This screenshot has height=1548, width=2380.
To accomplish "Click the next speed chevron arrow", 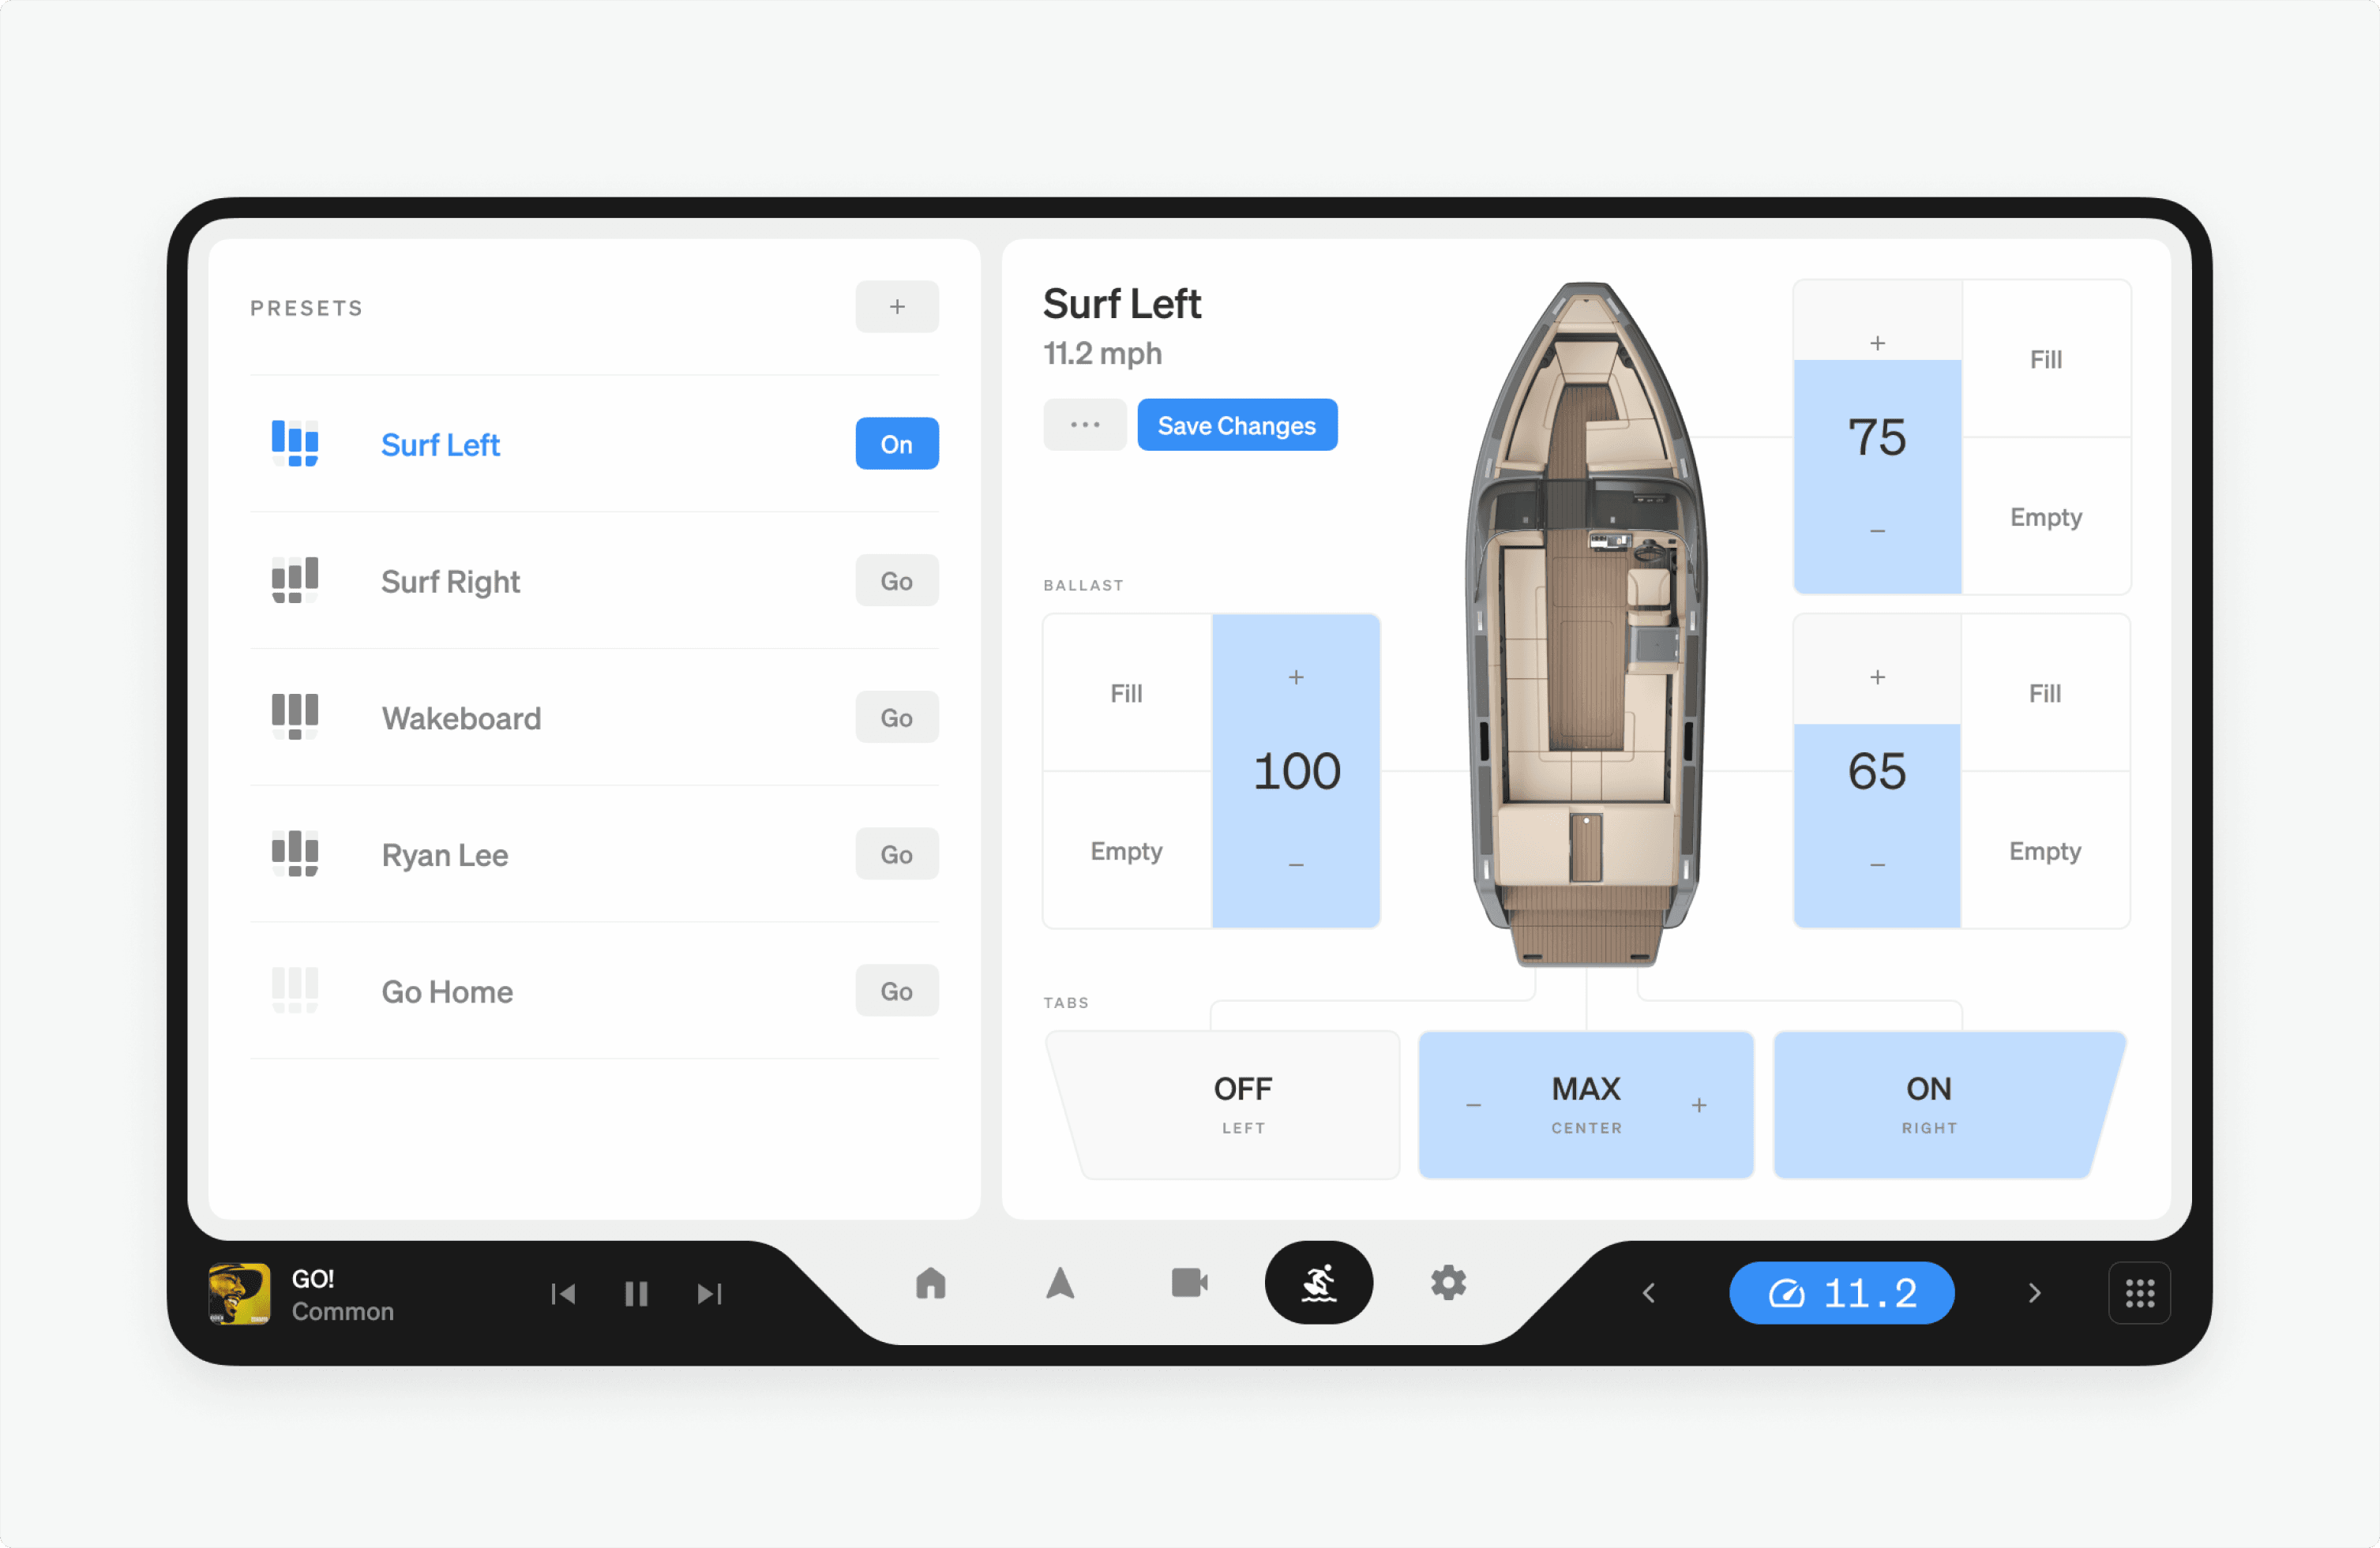I will [2033, 1291].
